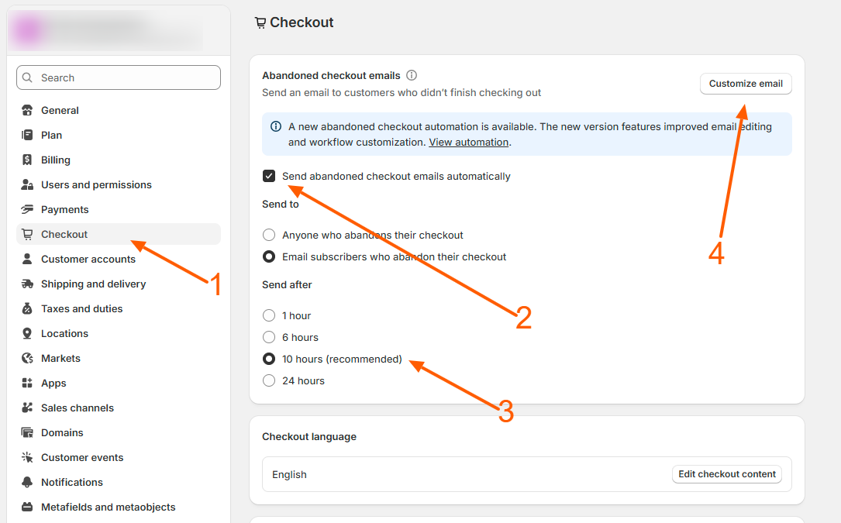
Task: Open Notifications settings
Action: click(x=119, y=482)
